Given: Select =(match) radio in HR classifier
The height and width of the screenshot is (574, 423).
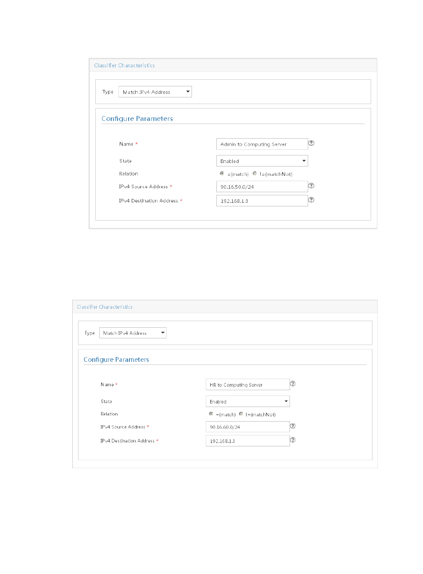Looking at the screenshot, I should coord(211,414).
